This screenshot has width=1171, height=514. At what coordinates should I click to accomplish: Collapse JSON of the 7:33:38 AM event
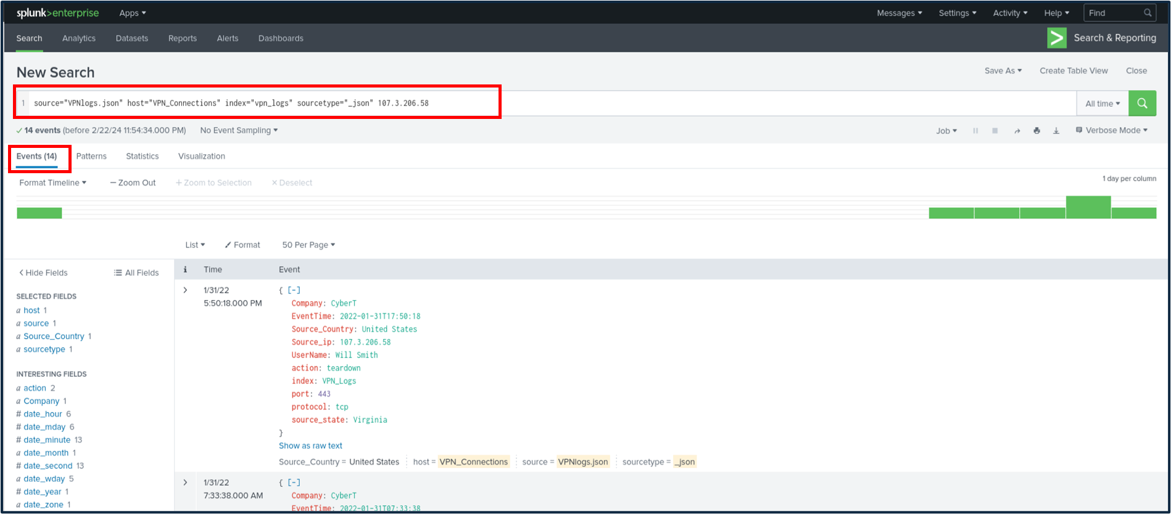294,483
